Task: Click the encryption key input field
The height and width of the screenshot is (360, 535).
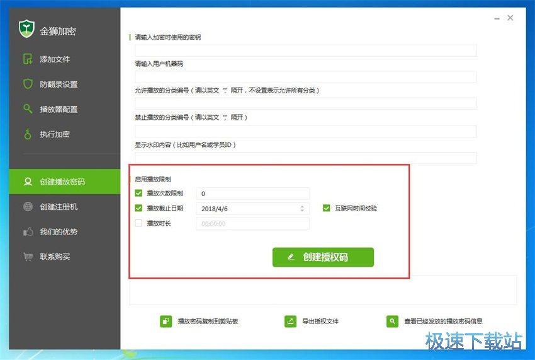Action: click(x=306, y=50)
